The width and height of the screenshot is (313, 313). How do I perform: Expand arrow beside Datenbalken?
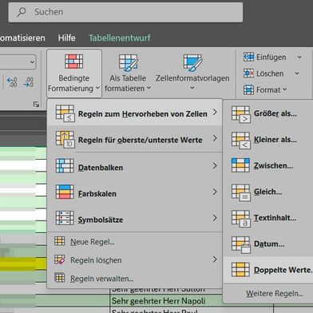215,166
